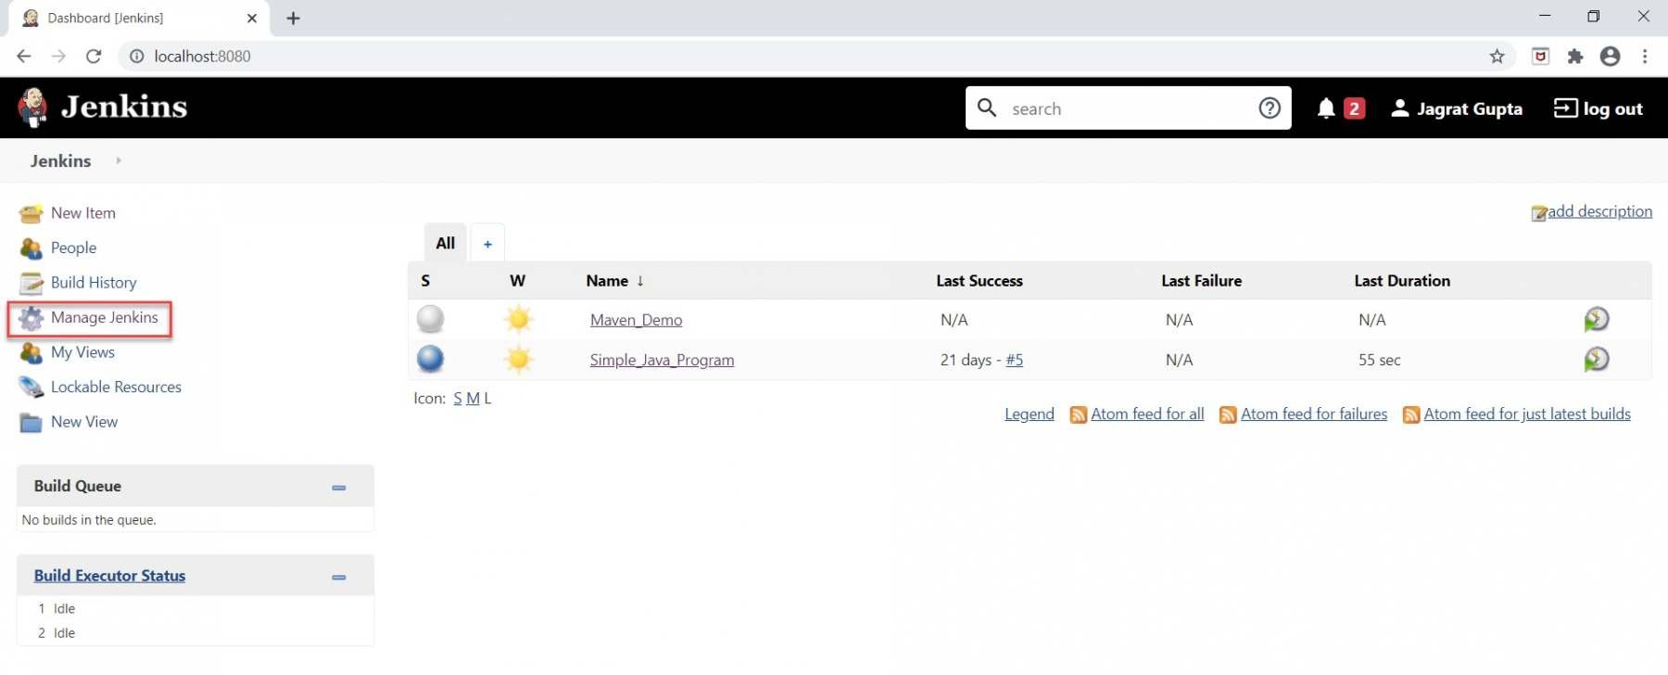Set icon size to S
1668x675 pixels.
coord(458,399)
